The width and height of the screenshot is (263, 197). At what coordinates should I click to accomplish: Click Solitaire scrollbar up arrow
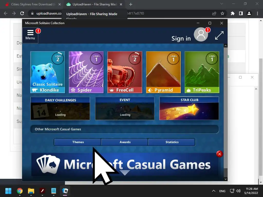pyautogui.click(x=226, y=46)
